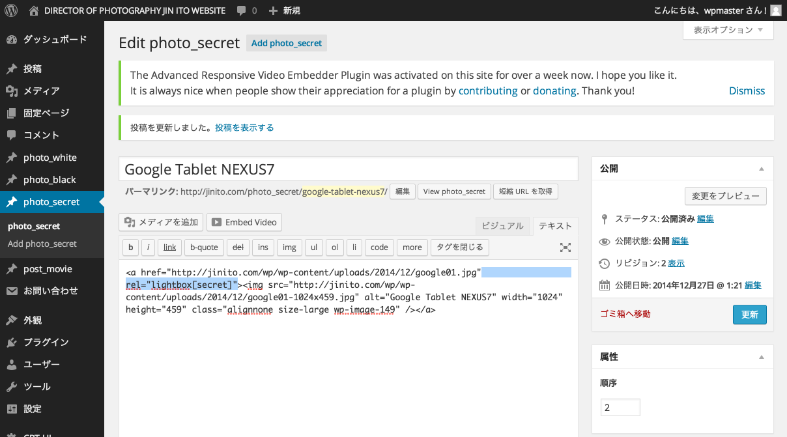Open photo_white post type menu
The height and width of the screenshot is (437, 787).
[52, 158]
